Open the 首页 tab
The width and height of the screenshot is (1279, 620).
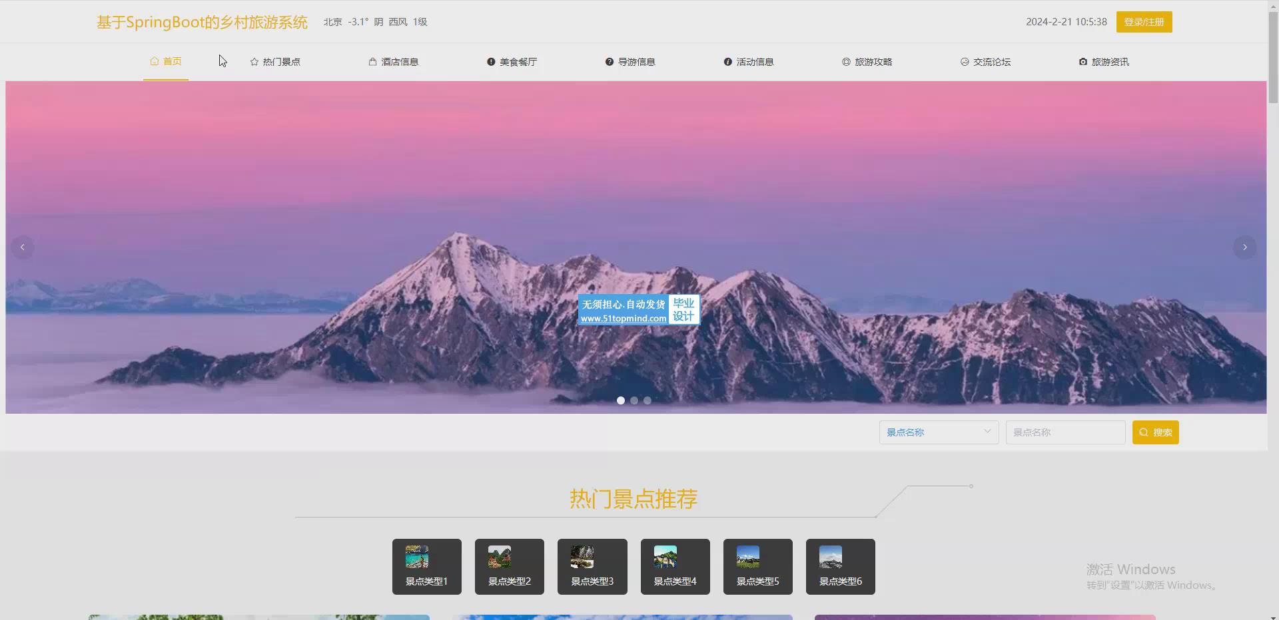(166, 62)
